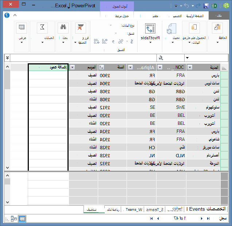This screenshot has height=226, width=232.
Task: Switch to Home (الصفحة الرئيسية) ribbon tab
Action: coord(195,16)
